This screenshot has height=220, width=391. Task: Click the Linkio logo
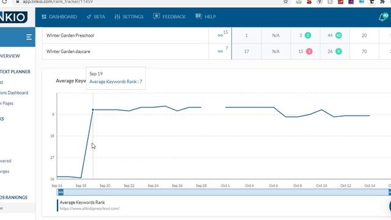[x=13, y=17]
